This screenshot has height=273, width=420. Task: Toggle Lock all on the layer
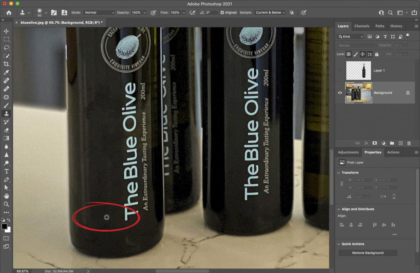pyautogui.click(x=377, y=54)
